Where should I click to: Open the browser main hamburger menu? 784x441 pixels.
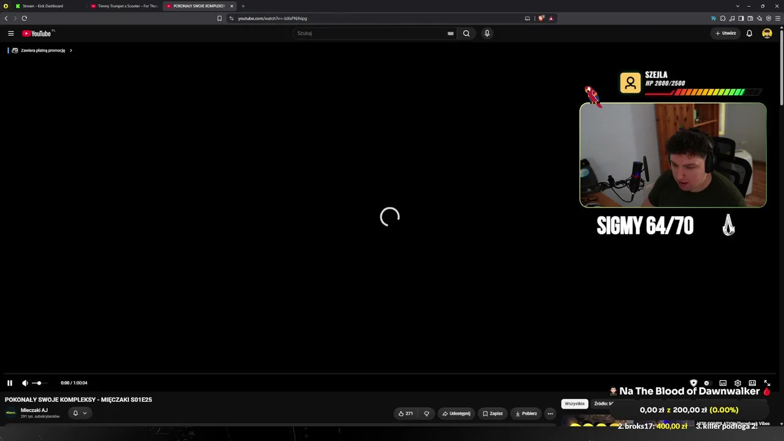(x=778, y=18)
